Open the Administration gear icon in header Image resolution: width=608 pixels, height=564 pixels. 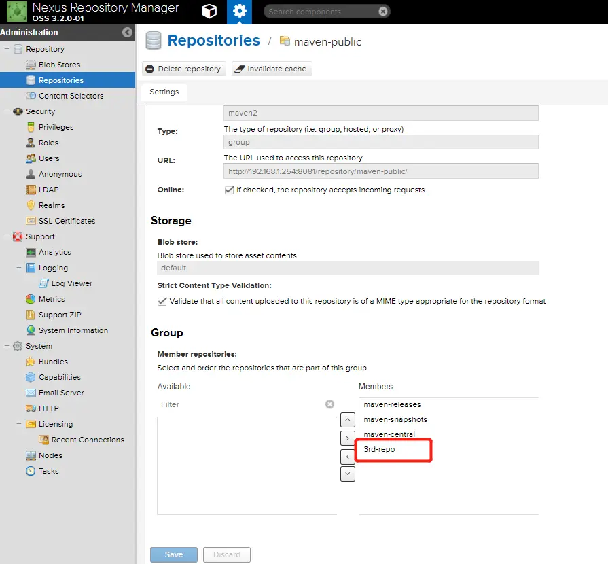[239, 12]
